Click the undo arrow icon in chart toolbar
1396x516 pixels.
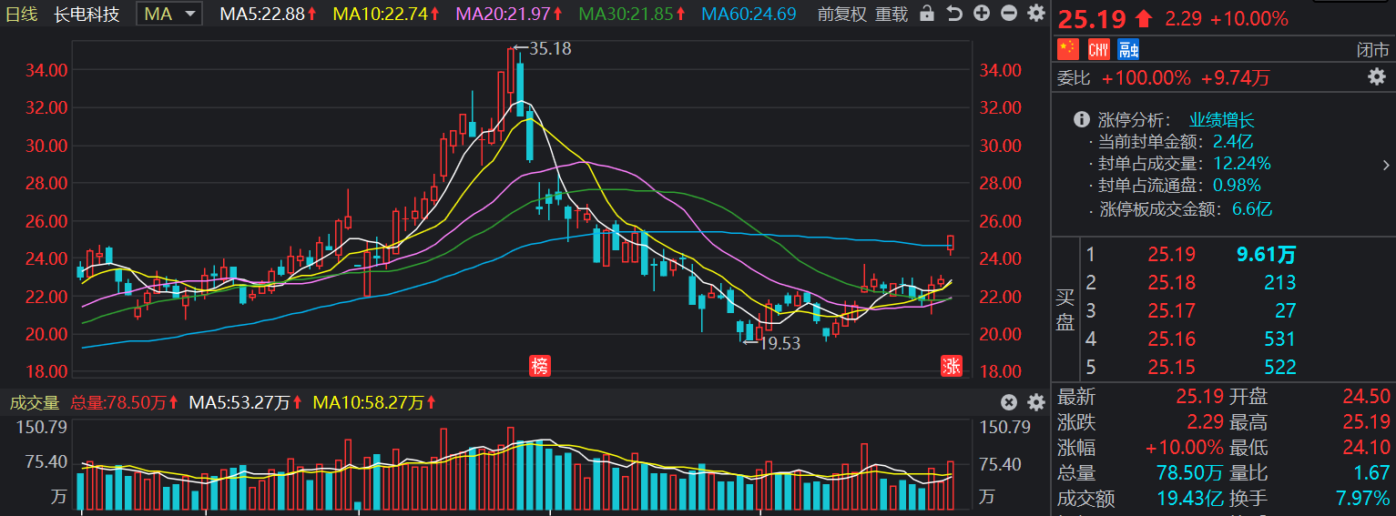pos(953,14)
